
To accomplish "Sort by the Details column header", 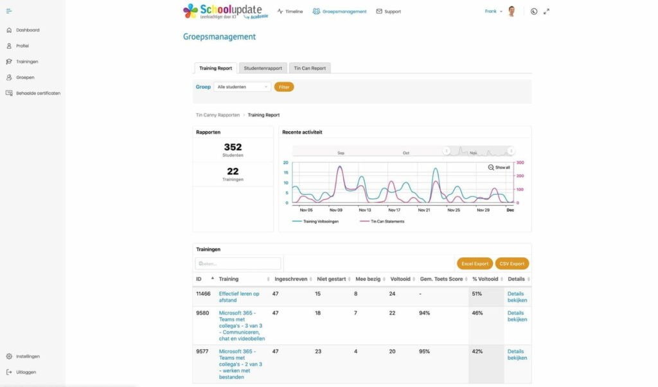I will pos(519,279).
